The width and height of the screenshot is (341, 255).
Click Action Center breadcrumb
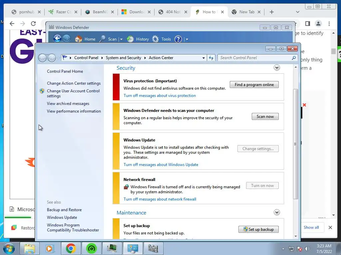pyautogui.click(x=161, y=58)
